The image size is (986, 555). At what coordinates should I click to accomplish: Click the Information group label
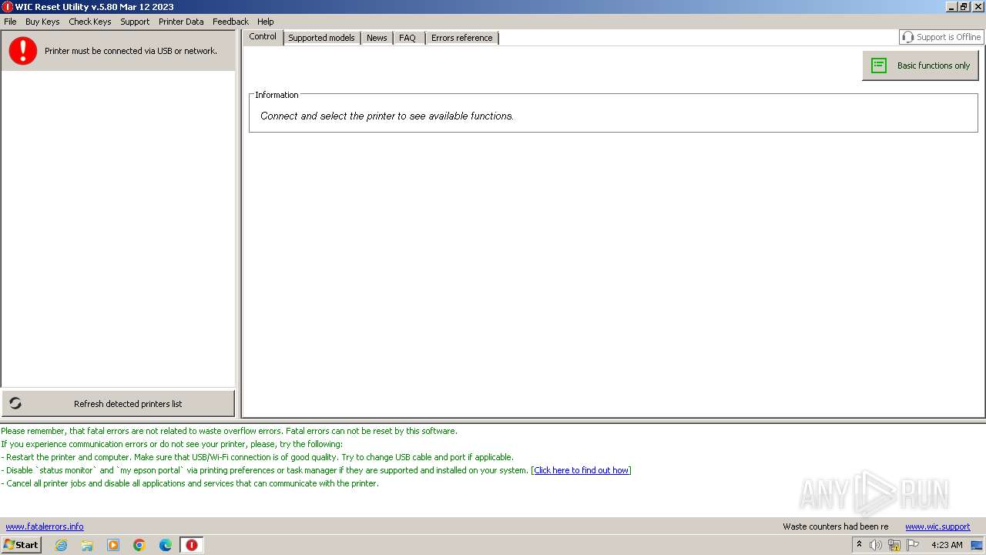point(277,95)
